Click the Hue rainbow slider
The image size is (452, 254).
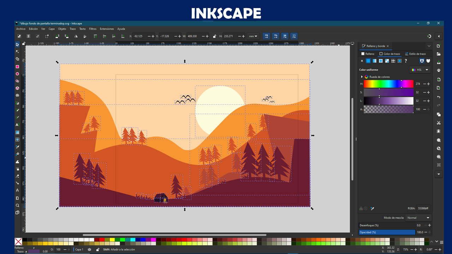(x=388, y=84)
